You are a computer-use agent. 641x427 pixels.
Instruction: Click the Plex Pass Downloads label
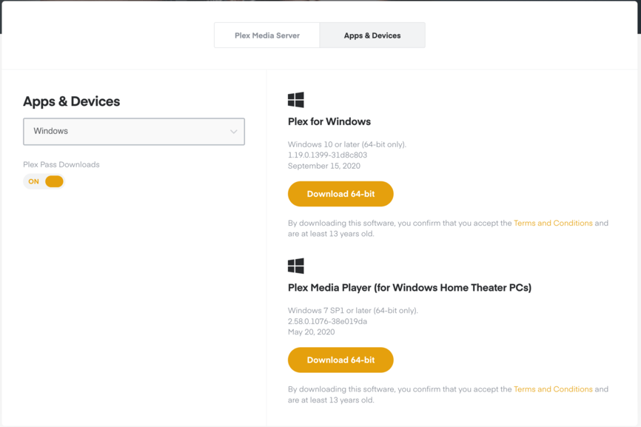pos(61,164)
